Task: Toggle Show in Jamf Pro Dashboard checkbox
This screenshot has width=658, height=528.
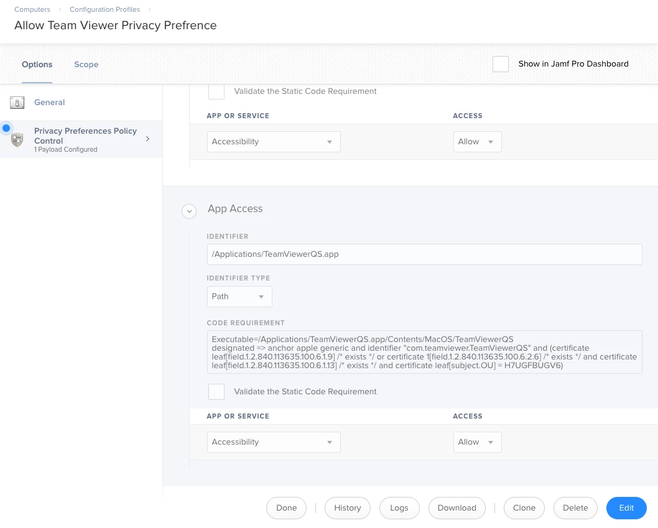Action: [501, 64]
